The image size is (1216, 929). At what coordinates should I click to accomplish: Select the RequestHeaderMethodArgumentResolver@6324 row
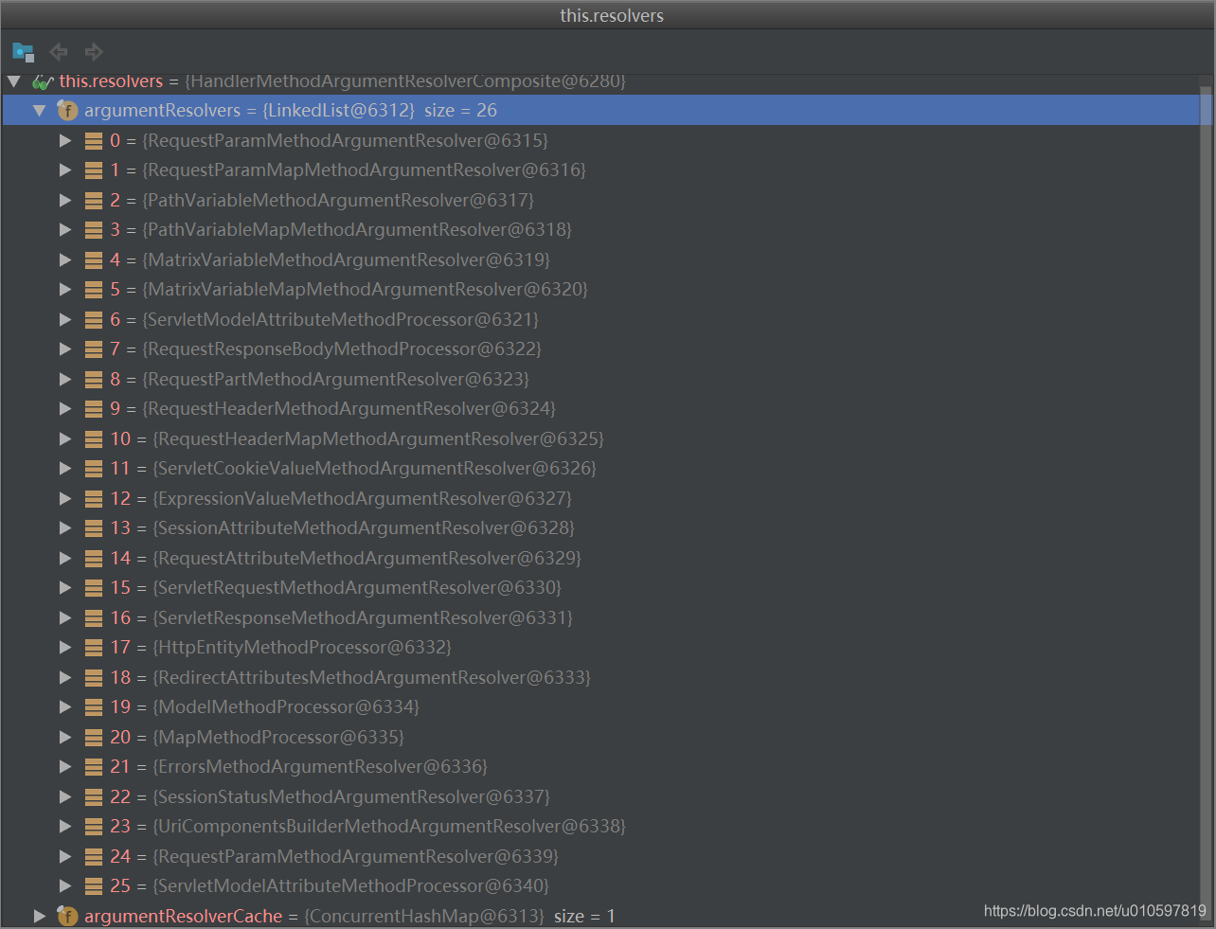click(600, 409)
